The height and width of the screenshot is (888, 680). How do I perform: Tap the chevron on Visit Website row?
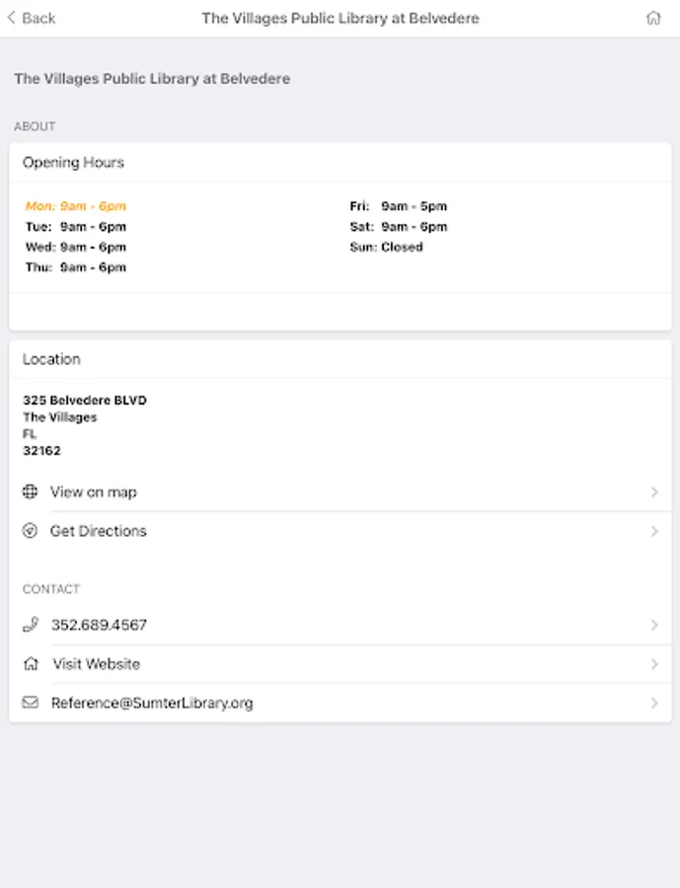pyautogui.click(x=654, y=664)
